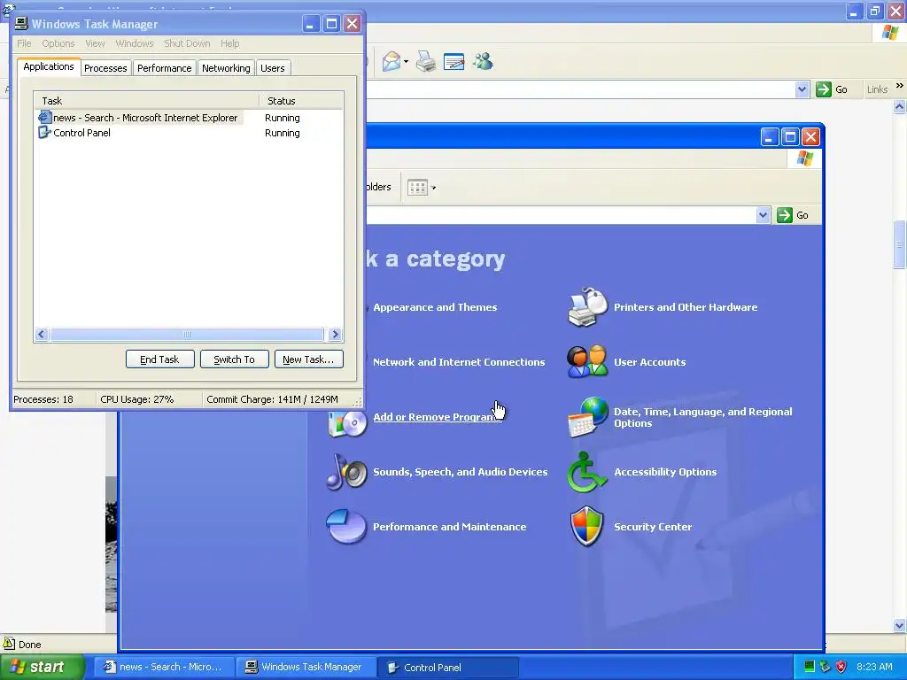Screen dimensions: 907x680
Task: Click the Add or Remove Programs CD icon
Action: [347, 423]
